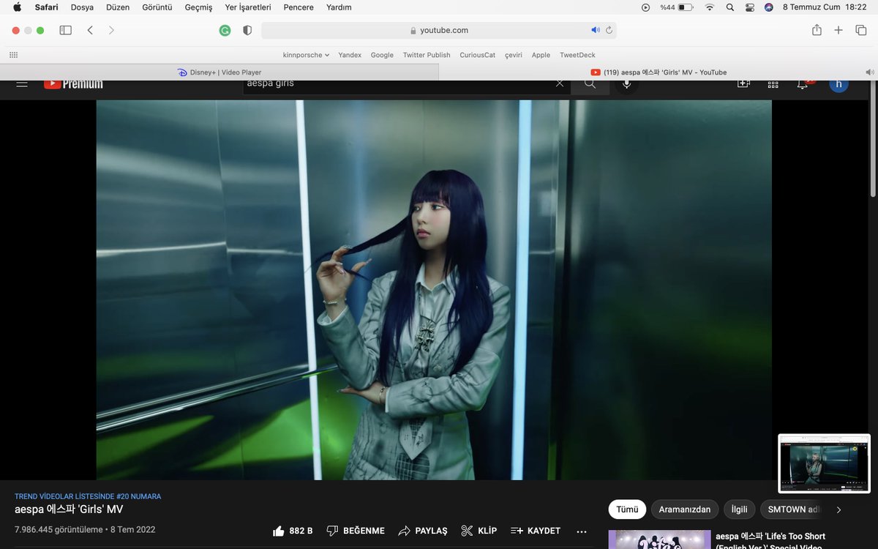Open the more actions ellipsis menu
Viewport: 878px width, 549px height.
point(582,531)
